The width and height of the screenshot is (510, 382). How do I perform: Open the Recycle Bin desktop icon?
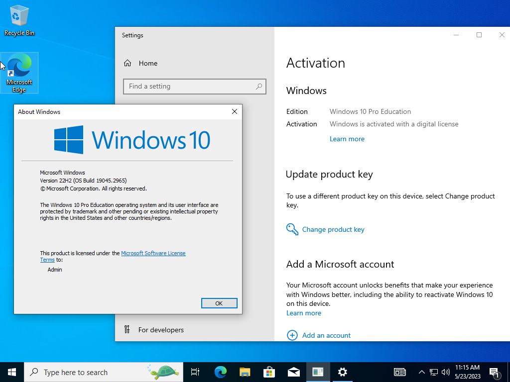19,20
